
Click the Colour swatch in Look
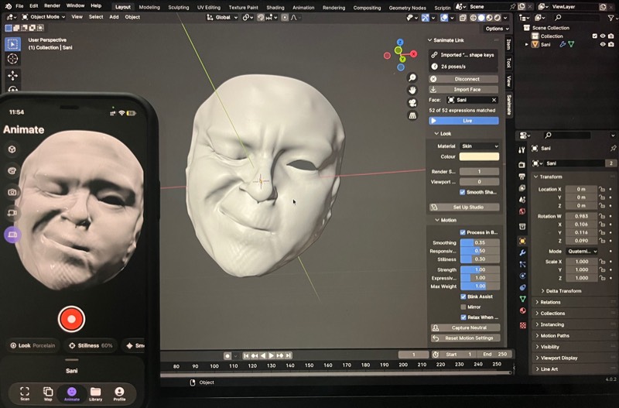pos(479,157)
